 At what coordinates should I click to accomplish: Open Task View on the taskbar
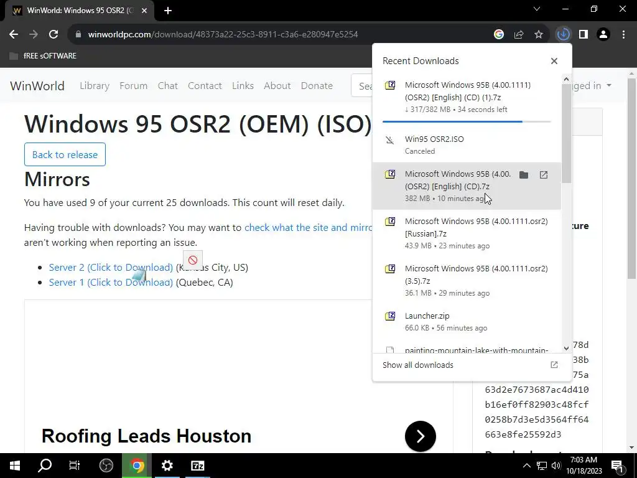pyautogui.click(x=75, y=466)
